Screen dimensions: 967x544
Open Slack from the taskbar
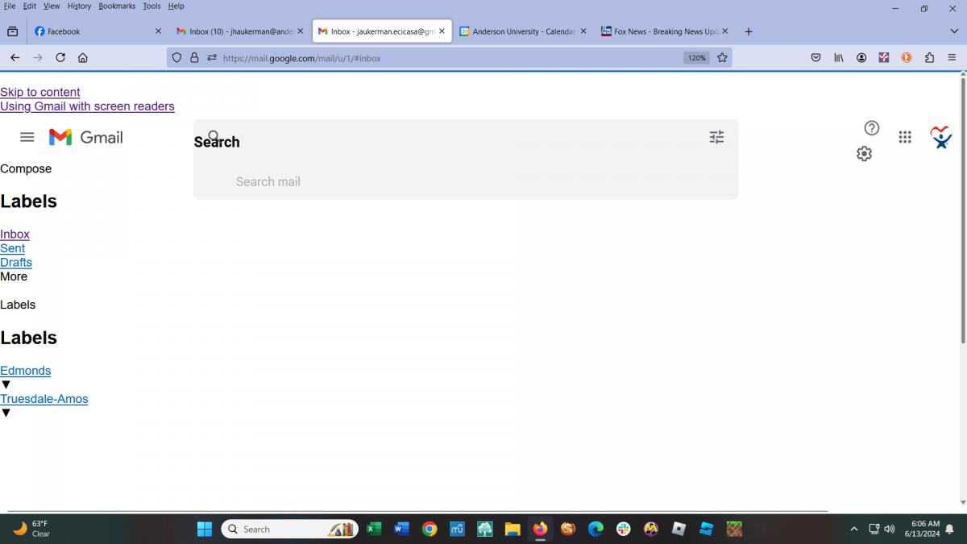click(x=623, y=529)
